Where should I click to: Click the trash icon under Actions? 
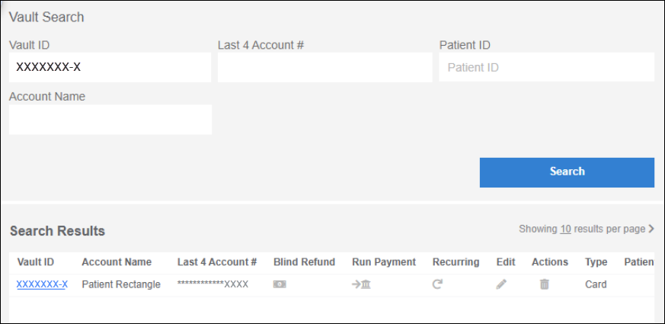pos(544,284)
